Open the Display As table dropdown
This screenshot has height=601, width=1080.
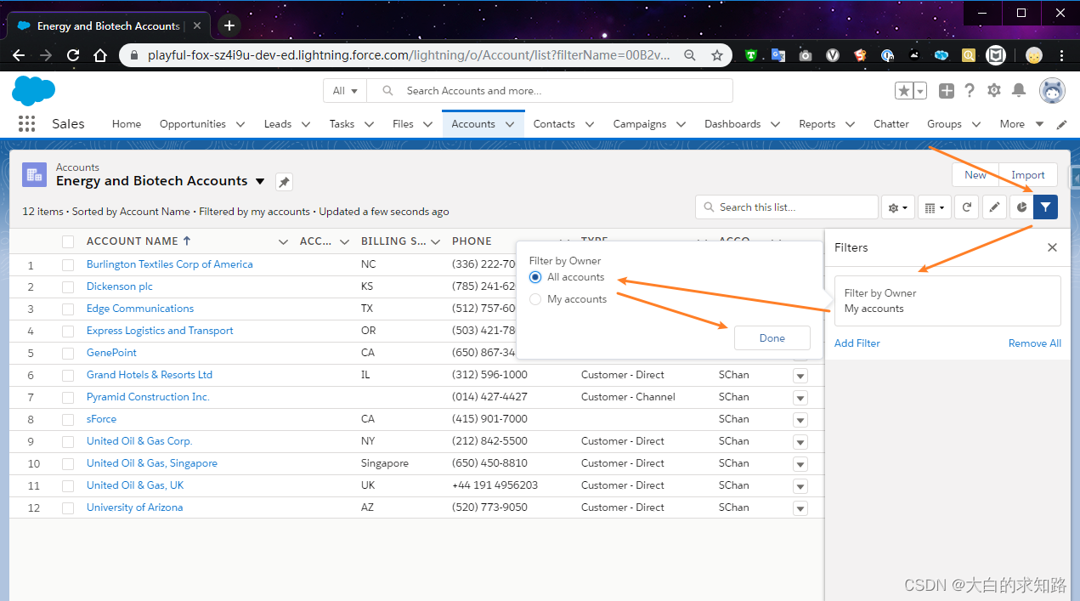pos(933,207)
